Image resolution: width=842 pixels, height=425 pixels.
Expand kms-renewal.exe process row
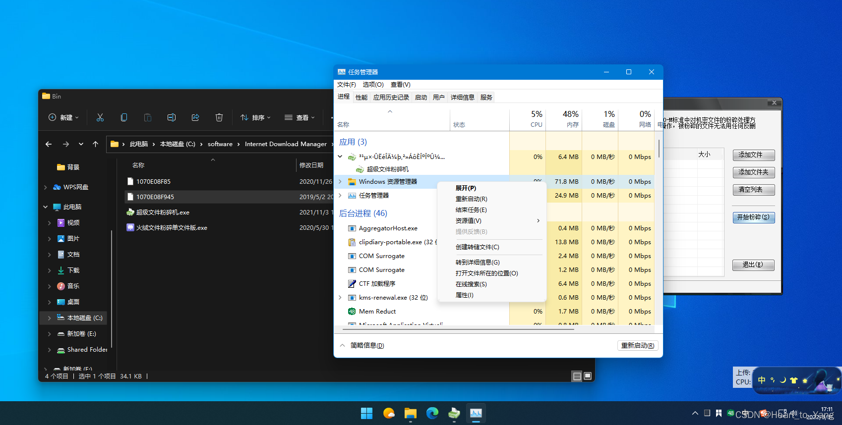tap(340, 298)
